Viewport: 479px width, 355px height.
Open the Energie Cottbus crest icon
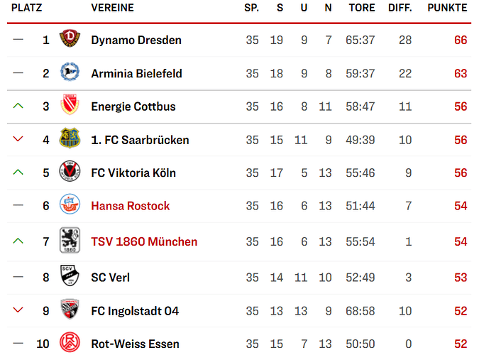pyautogui.click(x=70, y=104)
